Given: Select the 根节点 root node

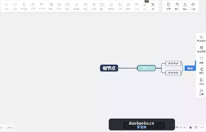Looking at the screenshot, I should point(109,68).
